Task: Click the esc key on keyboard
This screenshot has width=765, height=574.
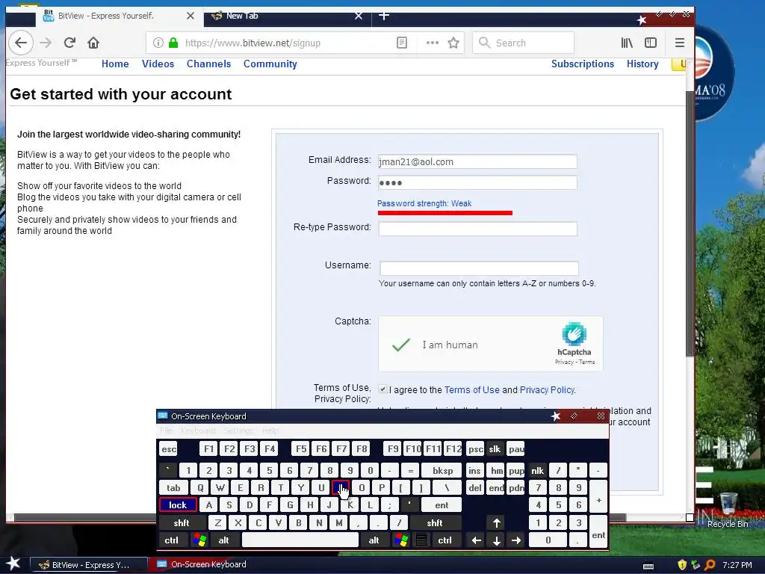Action: (x=169, y=449)
